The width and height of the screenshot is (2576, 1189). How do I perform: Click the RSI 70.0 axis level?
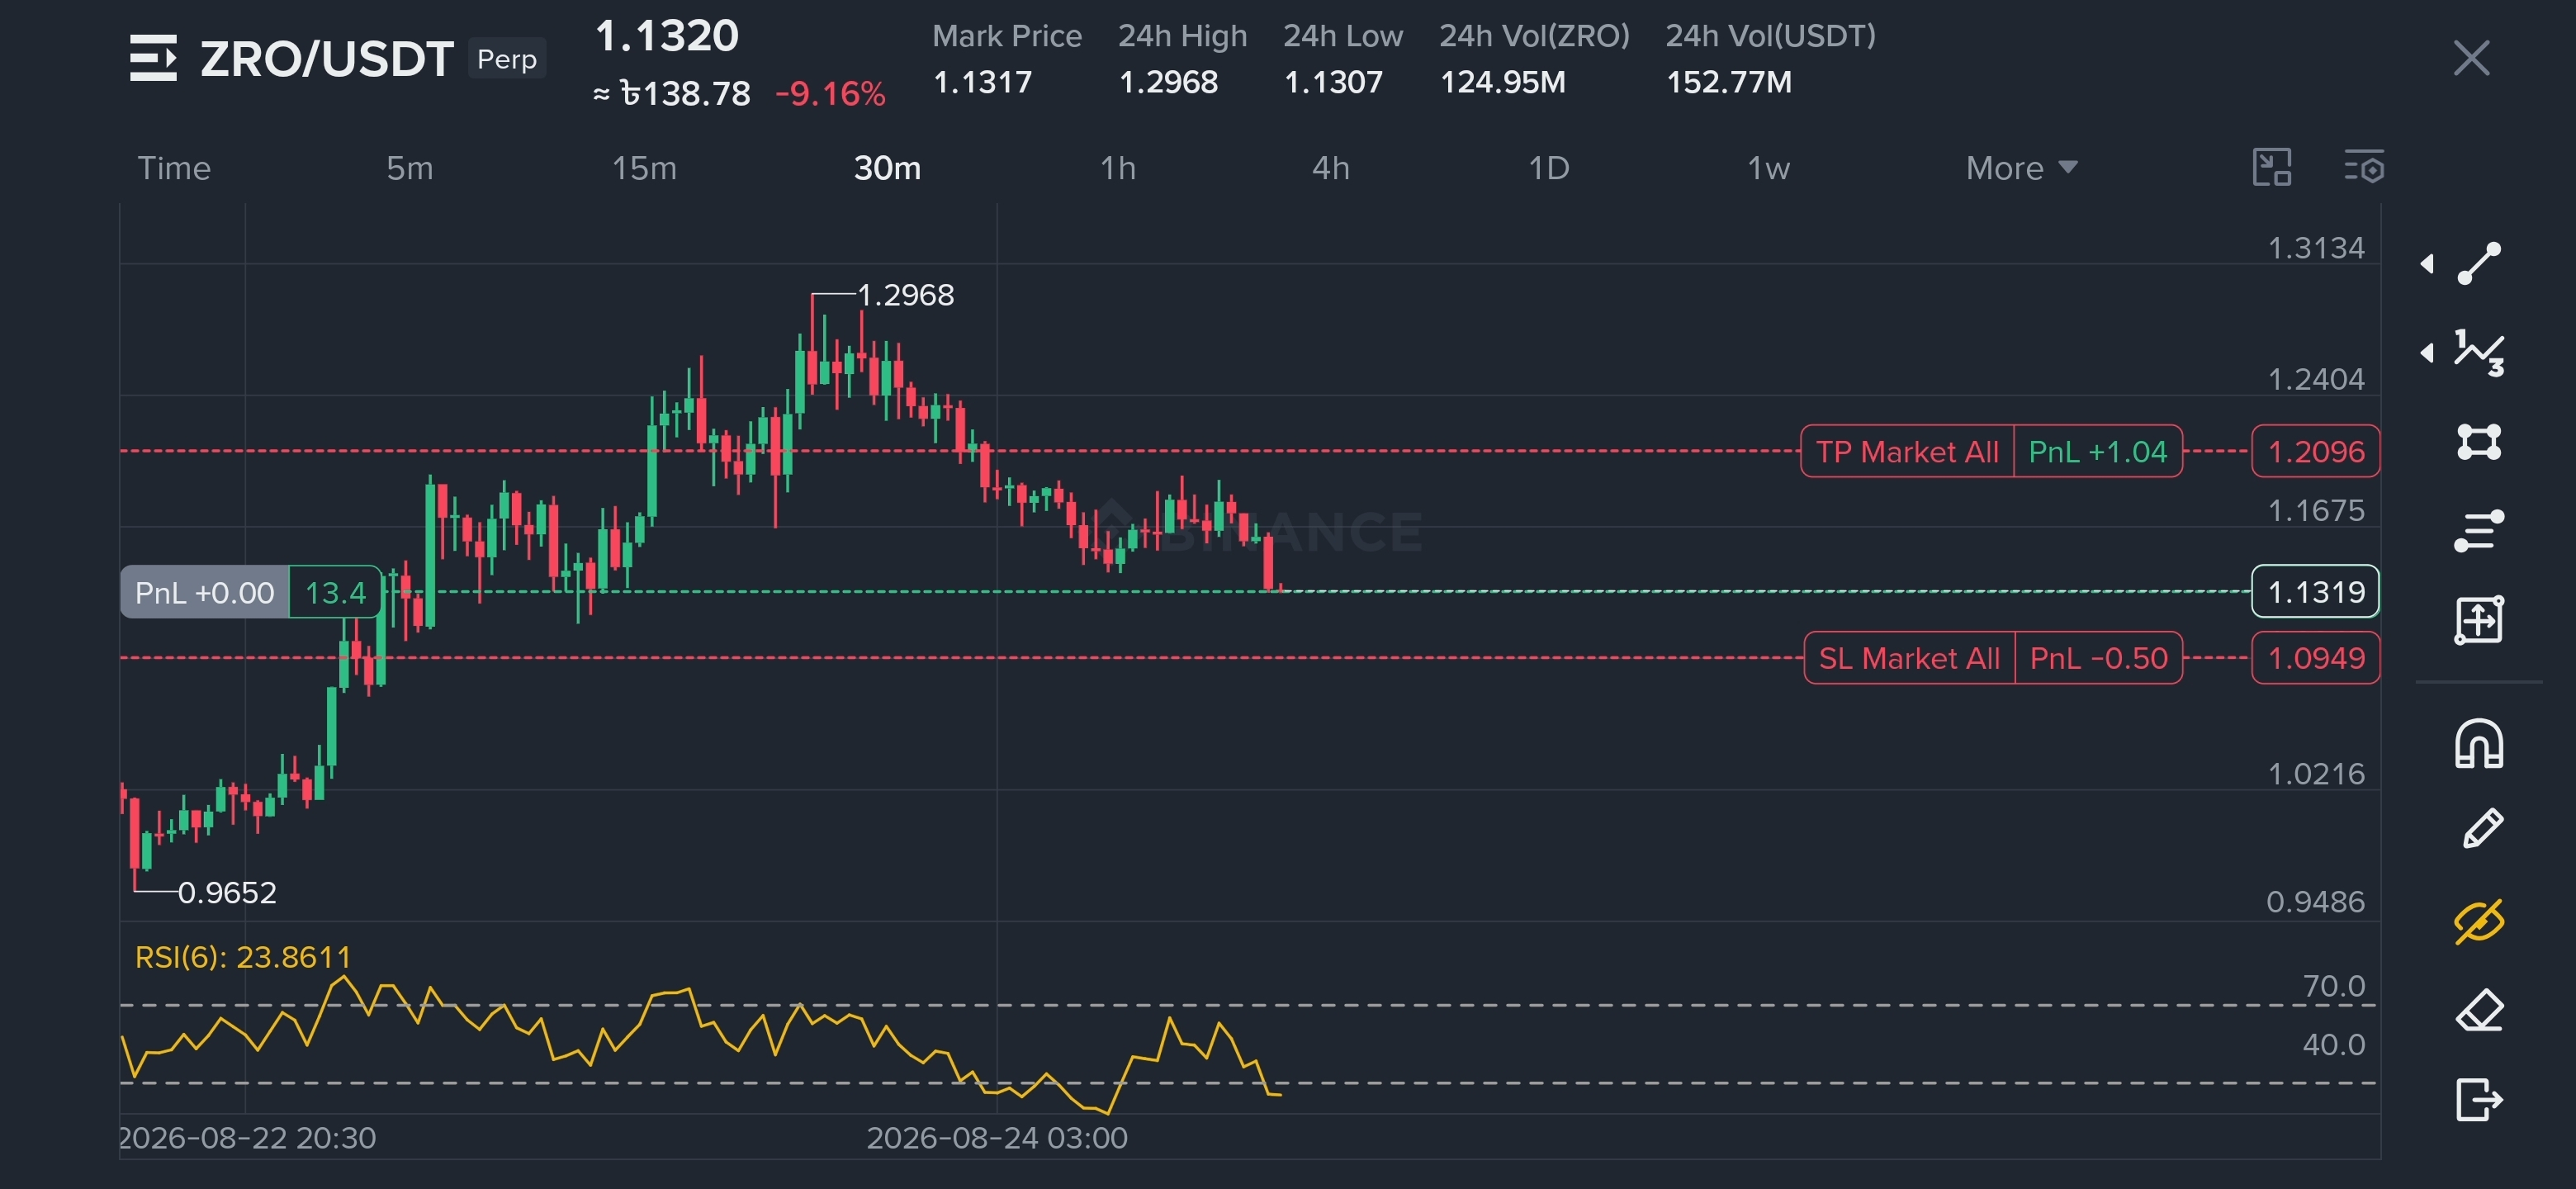[x=2333, y=986]
